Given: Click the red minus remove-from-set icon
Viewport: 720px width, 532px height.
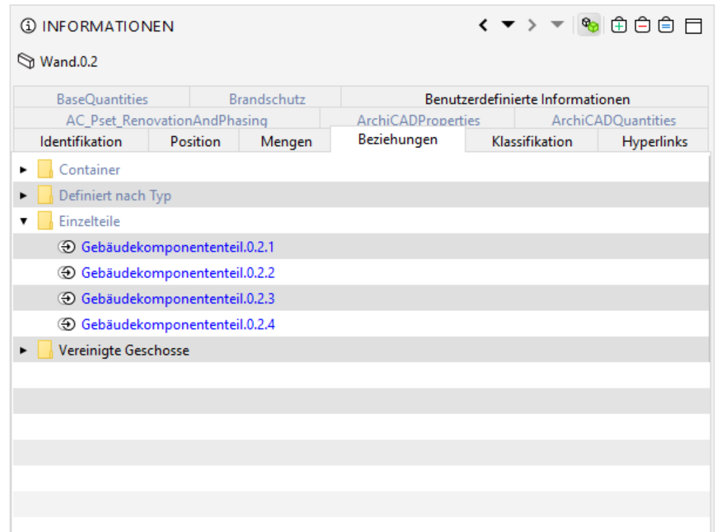Looking at the screenshot, I should click(x=642, y=25).
